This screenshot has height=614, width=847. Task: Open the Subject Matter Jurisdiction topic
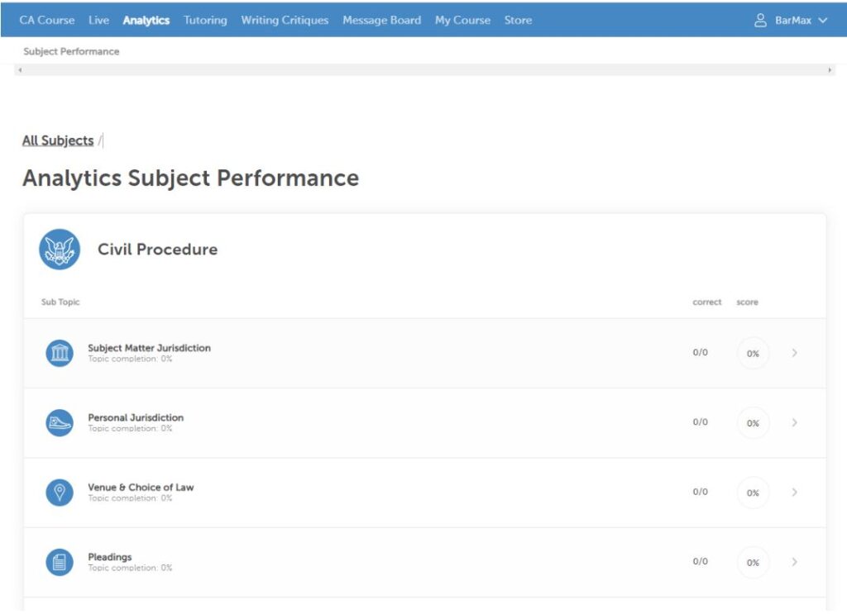click(149, 348)
